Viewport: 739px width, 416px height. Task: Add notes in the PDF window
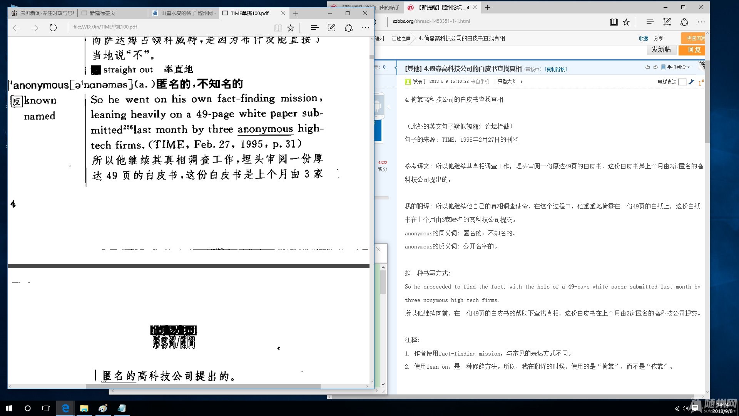coord(331,28)
